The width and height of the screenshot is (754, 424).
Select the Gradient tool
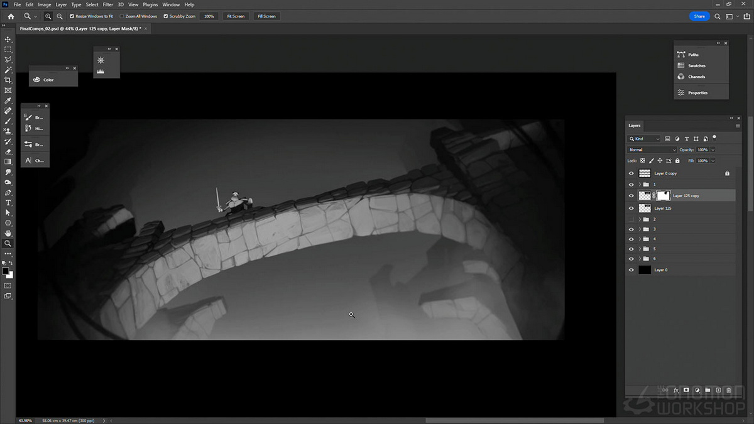click(8, 162)
